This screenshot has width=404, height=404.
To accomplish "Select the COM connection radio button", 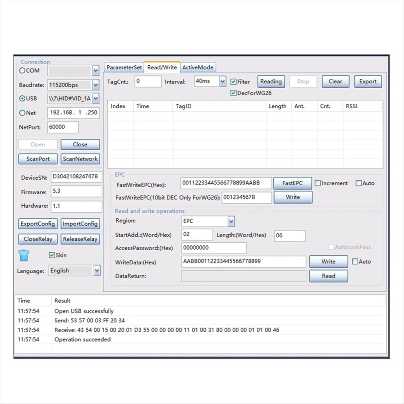I will point(22,70).
